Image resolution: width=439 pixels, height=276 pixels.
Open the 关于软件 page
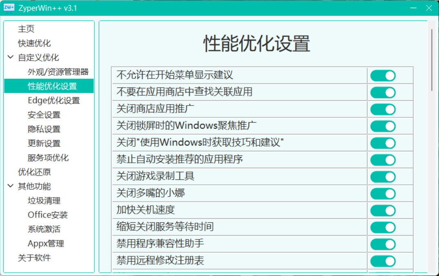pyautogui.click(x=34, y=258)
